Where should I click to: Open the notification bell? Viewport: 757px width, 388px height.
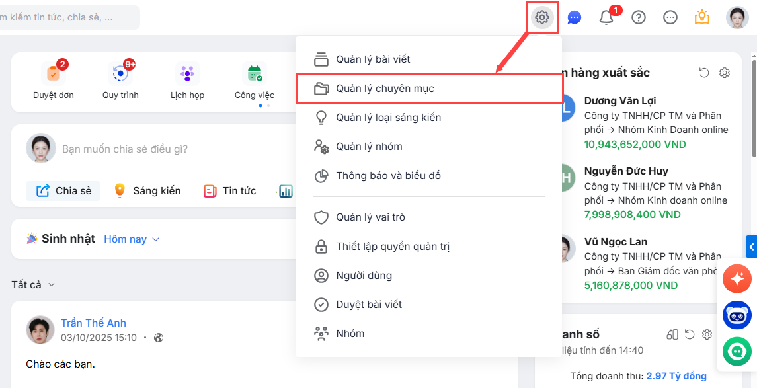coord(606,18)
